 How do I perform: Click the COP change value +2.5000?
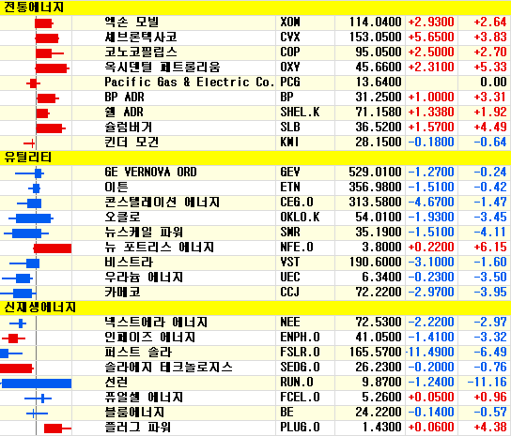[x=431, y=53]
